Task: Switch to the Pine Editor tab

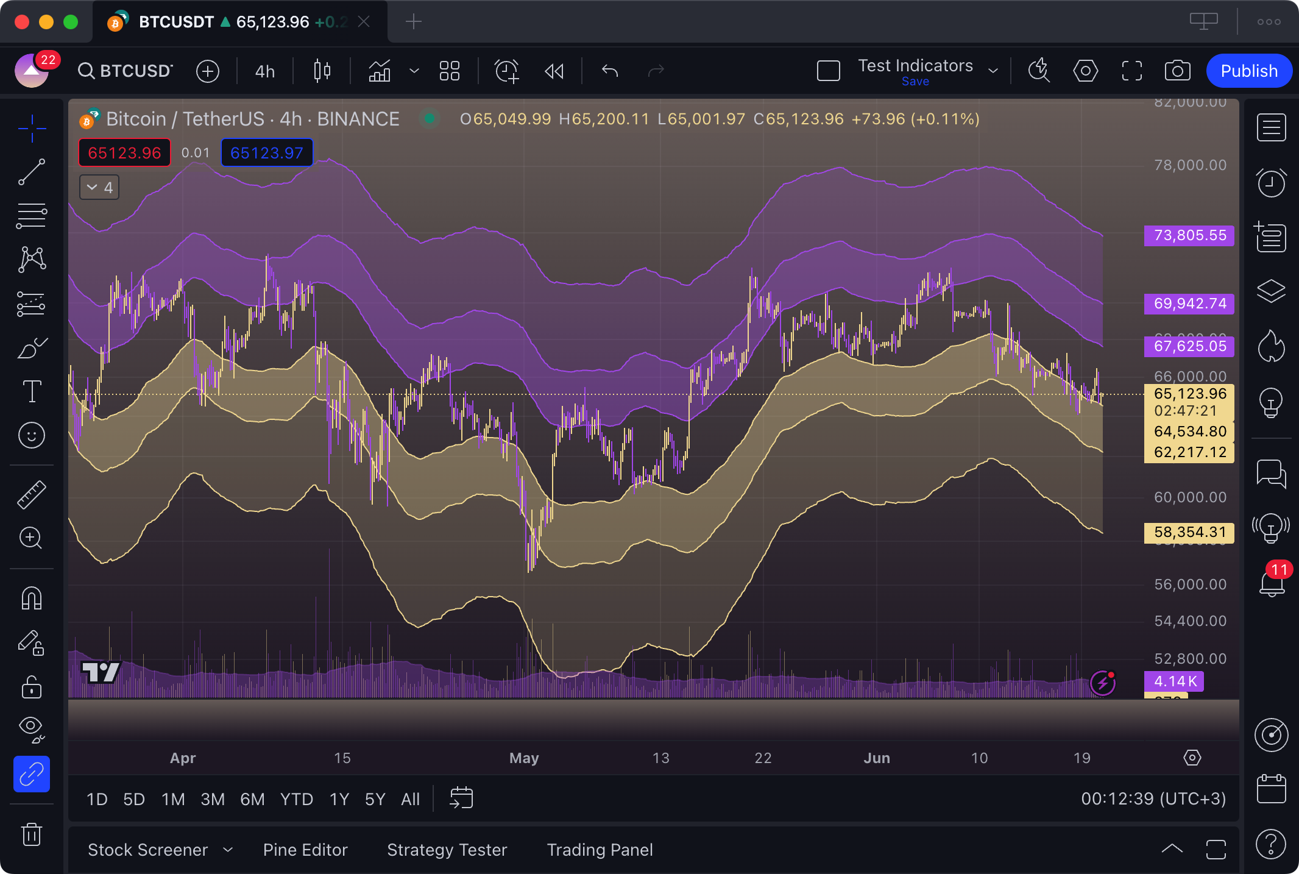Action: click(x=305, y=850)
